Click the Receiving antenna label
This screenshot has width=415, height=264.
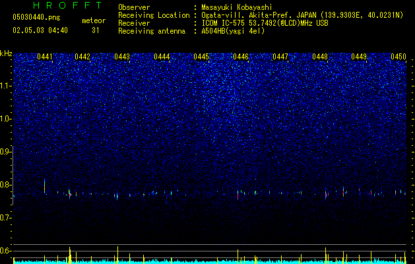click(152, 31)
